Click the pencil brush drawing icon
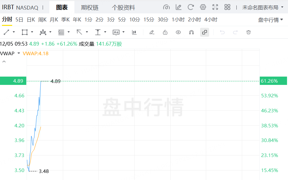The height and width of the screenshot is (180, 288). pyautogui.click(x=152, y=32)
